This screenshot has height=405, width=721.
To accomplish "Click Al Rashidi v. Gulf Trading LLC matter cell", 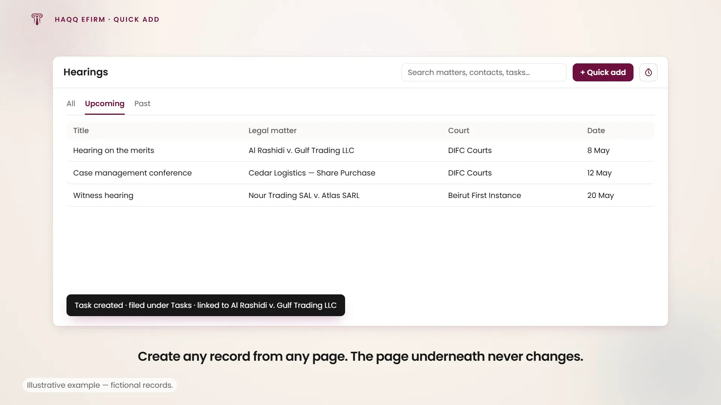I will point(301,150).
